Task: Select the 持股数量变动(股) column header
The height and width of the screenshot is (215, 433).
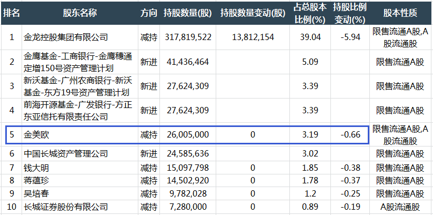Action: click(x=253, y=13)
